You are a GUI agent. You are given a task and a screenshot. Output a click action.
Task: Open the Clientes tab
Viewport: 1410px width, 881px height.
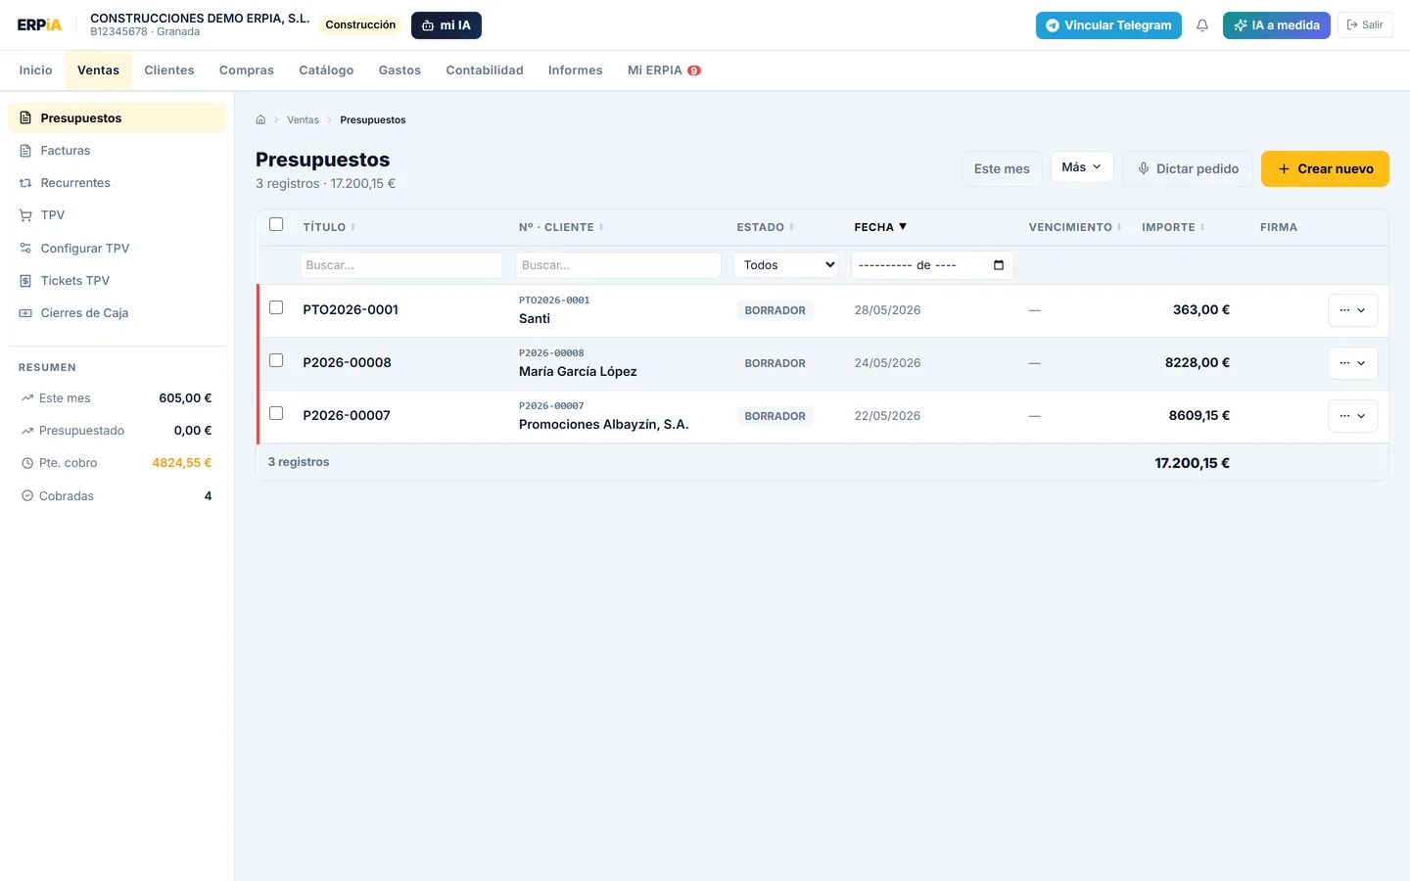coord(169,70)
